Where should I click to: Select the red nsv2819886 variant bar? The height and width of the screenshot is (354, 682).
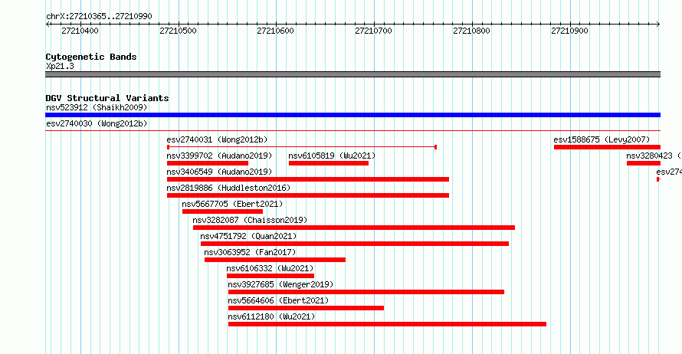308,195
